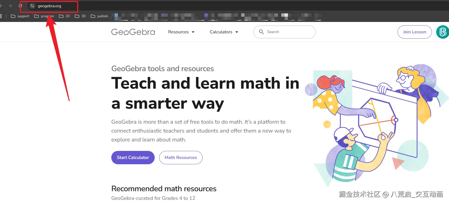The width and height of the screenshot is (449, 204).
Task: Click the geogebra.org address bar text
Action: tap(50, 6)
